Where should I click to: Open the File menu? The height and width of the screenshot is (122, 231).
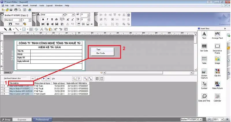point(7,5)
